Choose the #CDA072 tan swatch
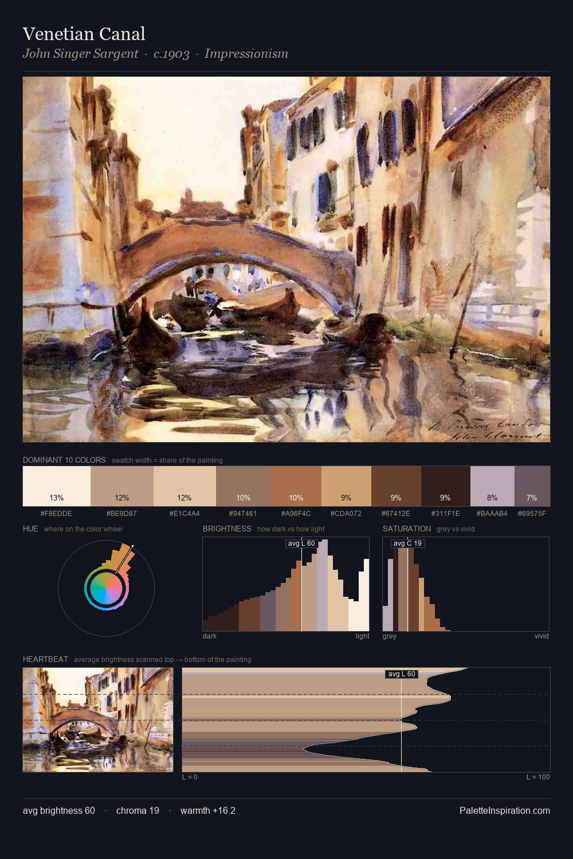This screenshot has width=573, height=859. coord(346,486)
